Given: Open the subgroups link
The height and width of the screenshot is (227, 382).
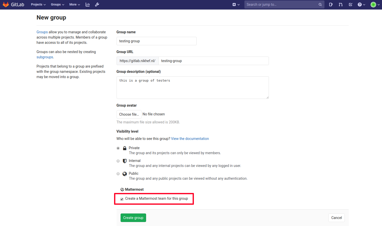Looking at the screenshot, I should [45, 57].
